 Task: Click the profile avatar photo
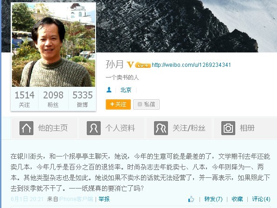point(53,45)
